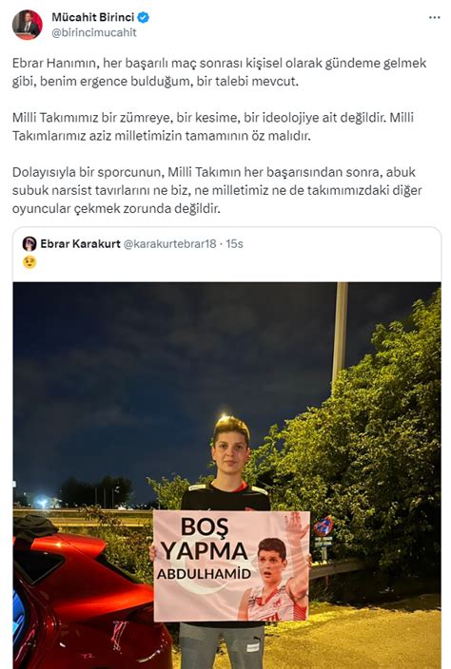This screenshot has width=451, height=669.
Task: Click the blue verified badge
Action: [144, 17]
